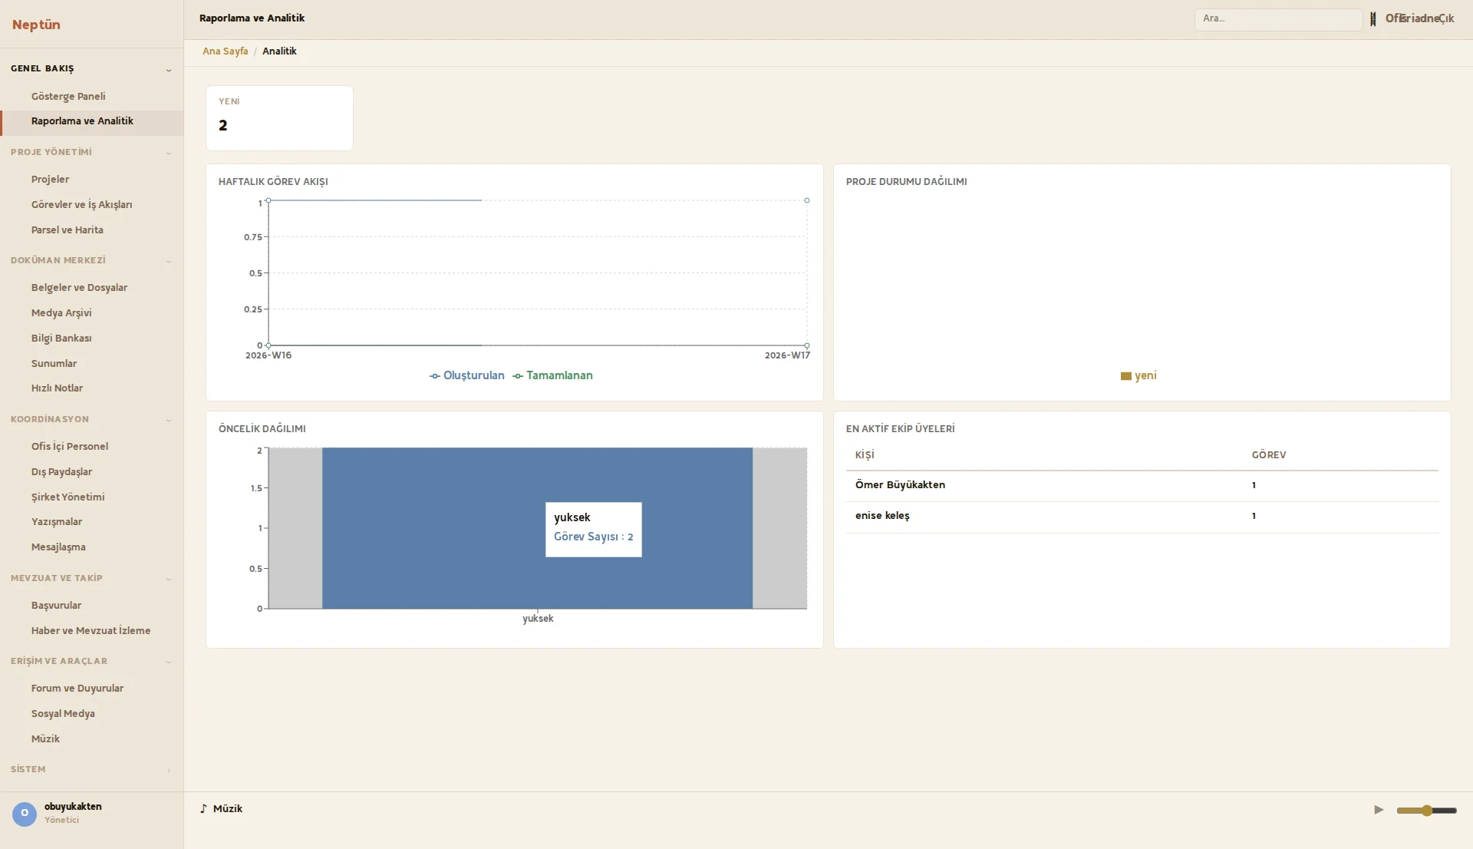Viewport: 1473px width, 849px height.
Task: Click the Ana Sayfa breadcrumb link
Action: tap(225, 51)
